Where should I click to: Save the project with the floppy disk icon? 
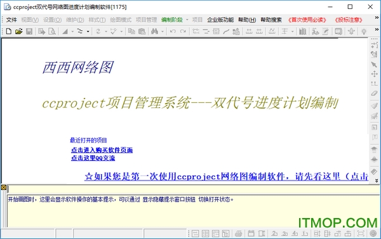click(29, 31)
